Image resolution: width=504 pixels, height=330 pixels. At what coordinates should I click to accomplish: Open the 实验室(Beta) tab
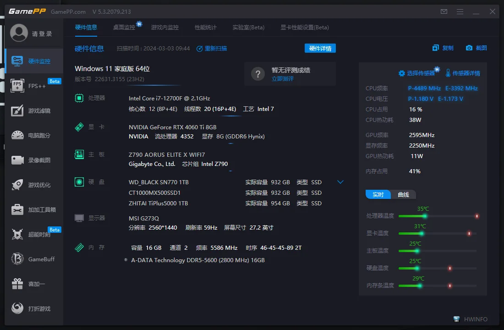pos(248,27)
